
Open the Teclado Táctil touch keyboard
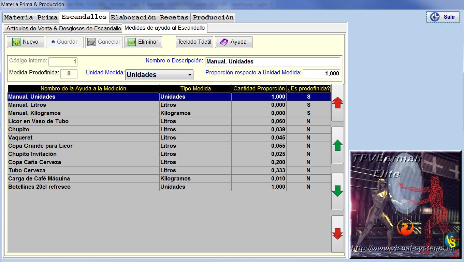[194, 42]
